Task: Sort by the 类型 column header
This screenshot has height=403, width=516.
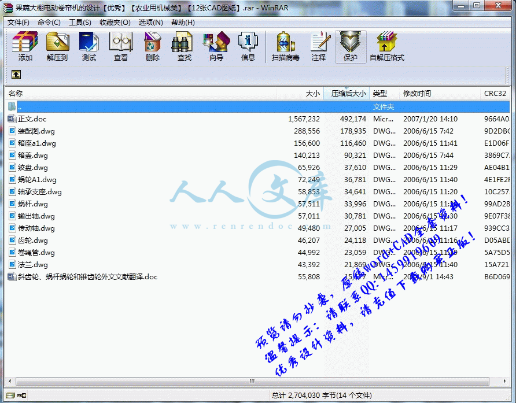Action: (x=385, y=94)
